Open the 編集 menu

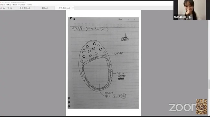(9, 5)
